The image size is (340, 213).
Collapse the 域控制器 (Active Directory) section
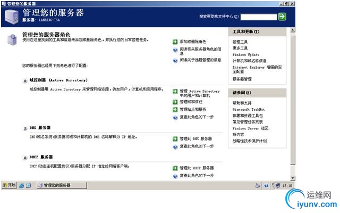[x=25, y=81]
